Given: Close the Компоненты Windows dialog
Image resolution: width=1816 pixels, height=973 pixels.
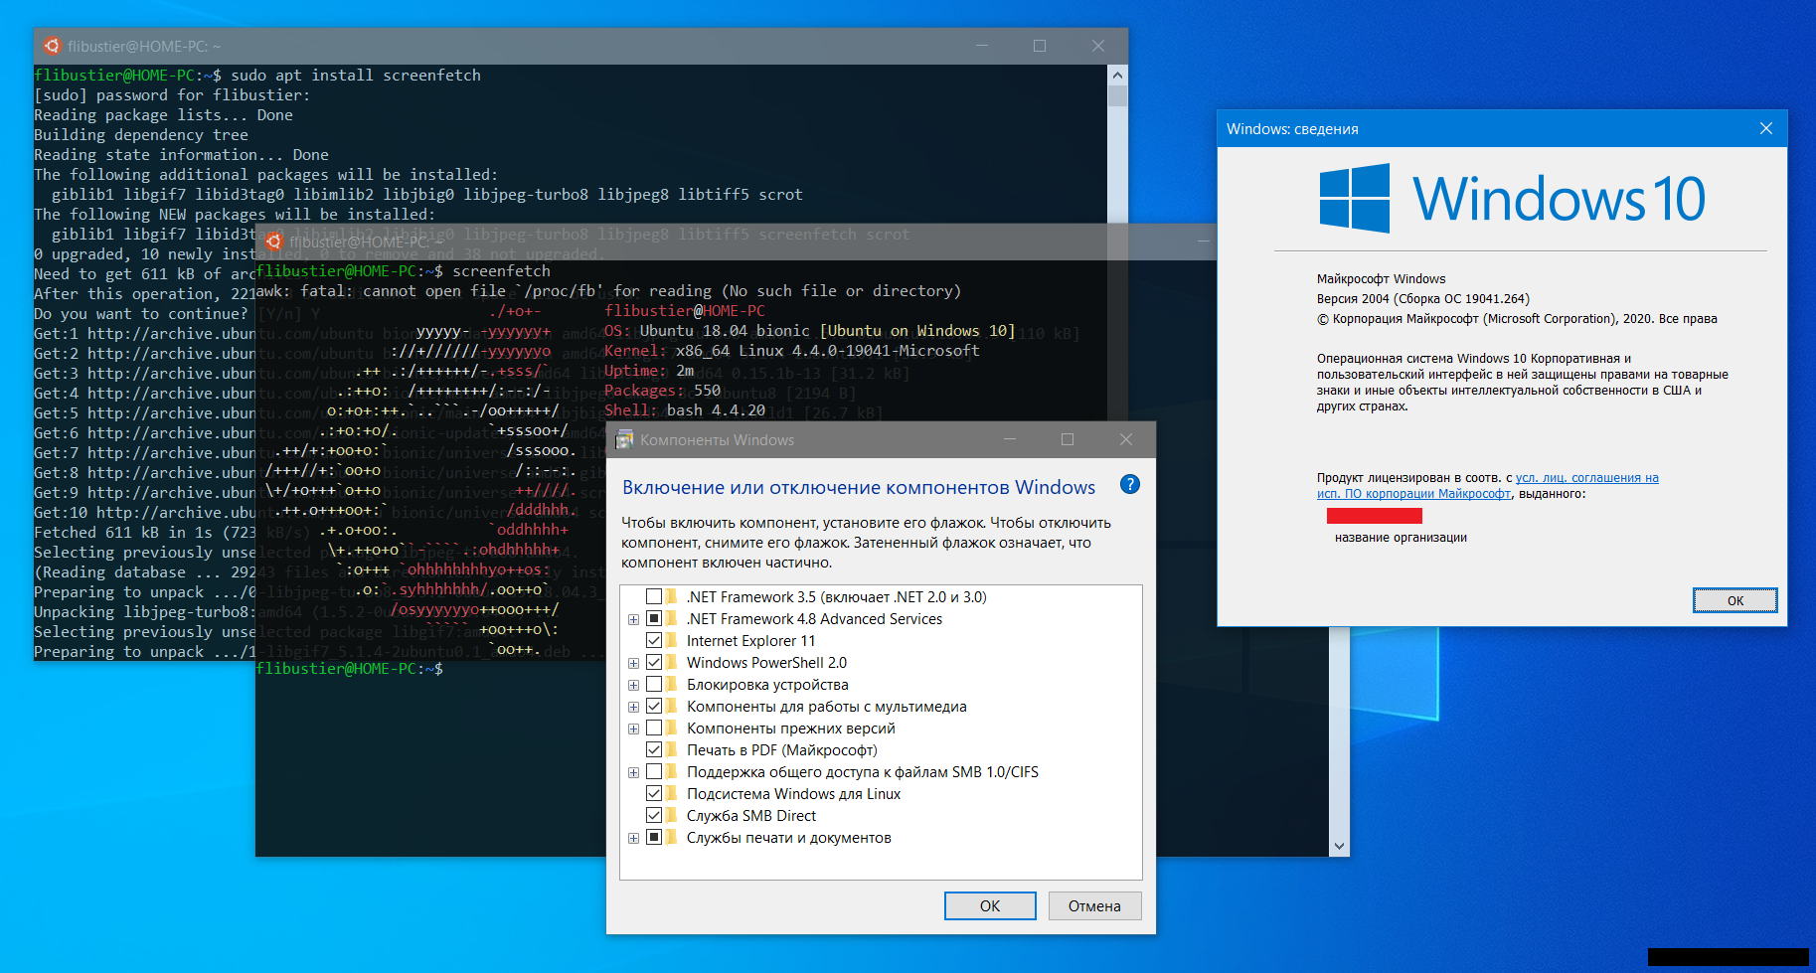Looking at the screenshot, I should [x=1126, y=439].
